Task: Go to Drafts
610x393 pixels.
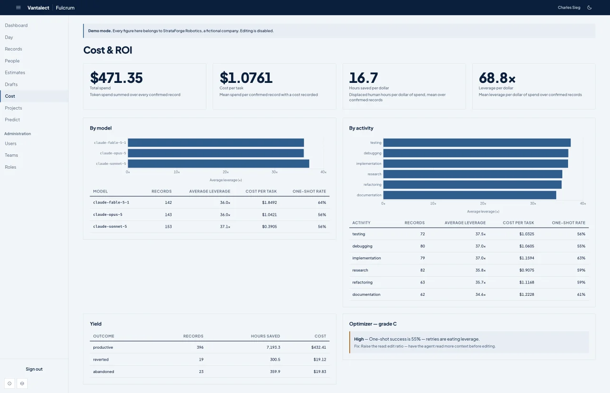Action: click(34, 84)
